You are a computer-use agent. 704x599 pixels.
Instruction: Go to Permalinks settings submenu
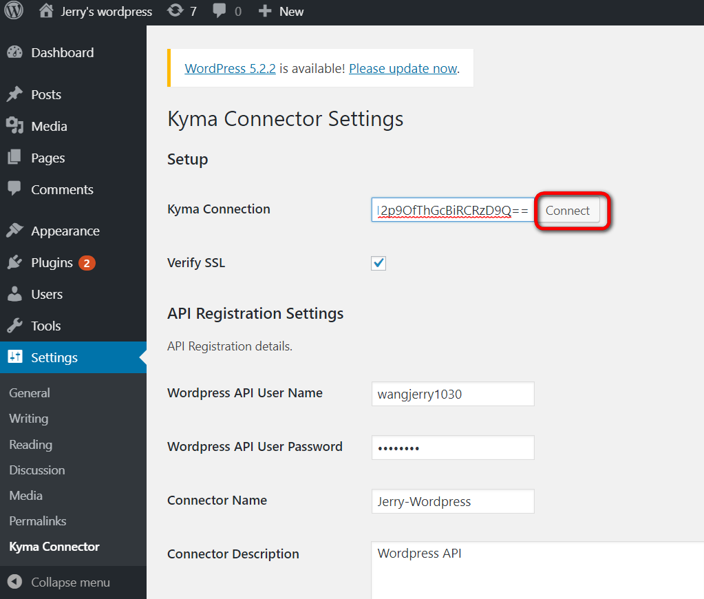(38, 521)
